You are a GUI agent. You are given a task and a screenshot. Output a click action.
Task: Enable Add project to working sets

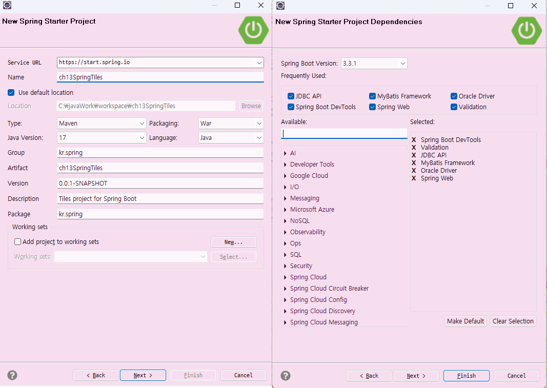point(17,241)
